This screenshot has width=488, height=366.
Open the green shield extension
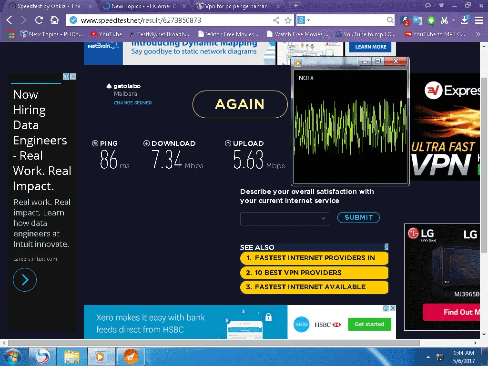pos(431,20)
